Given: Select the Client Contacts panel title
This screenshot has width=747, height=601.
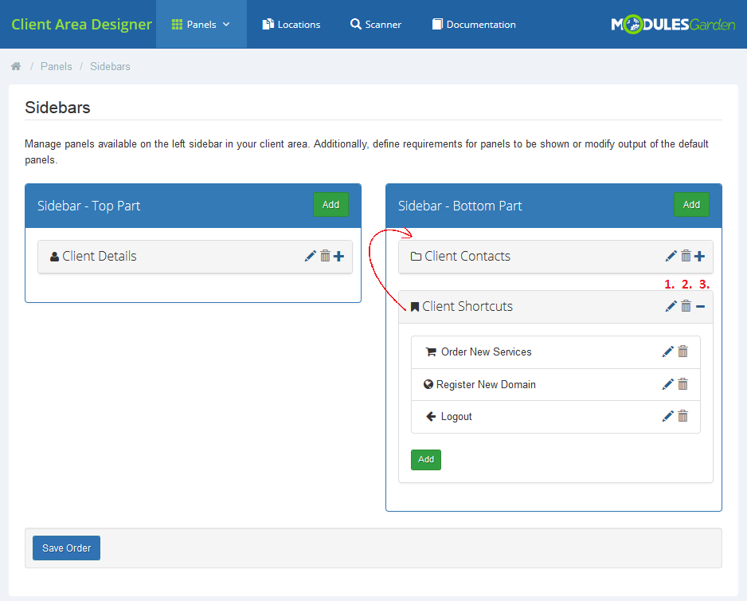Looking at the screenshot, I should point(467,256).
